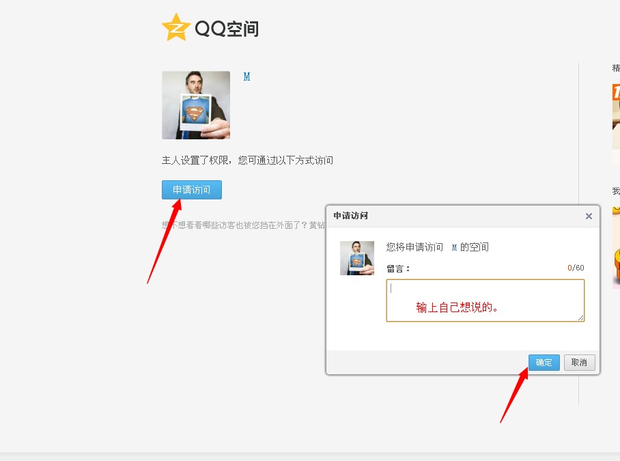Click the small avatar inside the 申请访问 dialog
This screenshot has width=620, height=461.
(x=358, y=257)
